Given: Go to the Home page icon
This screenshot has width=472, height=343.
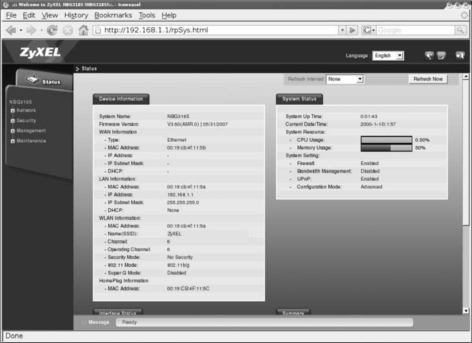Looking at the screenshot, I should click(x=83, y=30).
